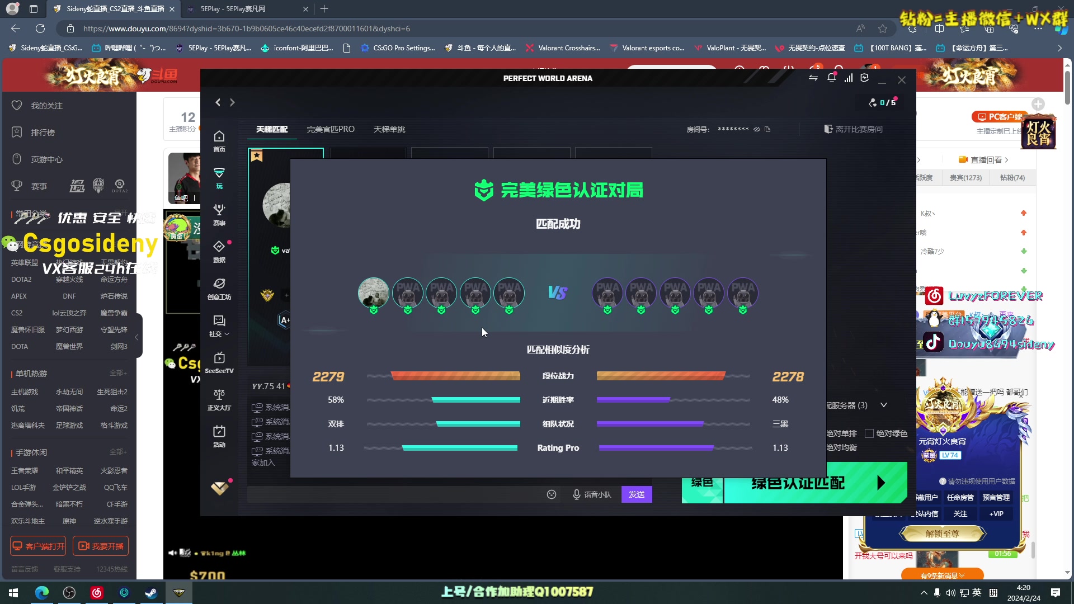
Task: Open 创意工坊 workshop icon
Action: pyautogui.click(x=219, y=289)
